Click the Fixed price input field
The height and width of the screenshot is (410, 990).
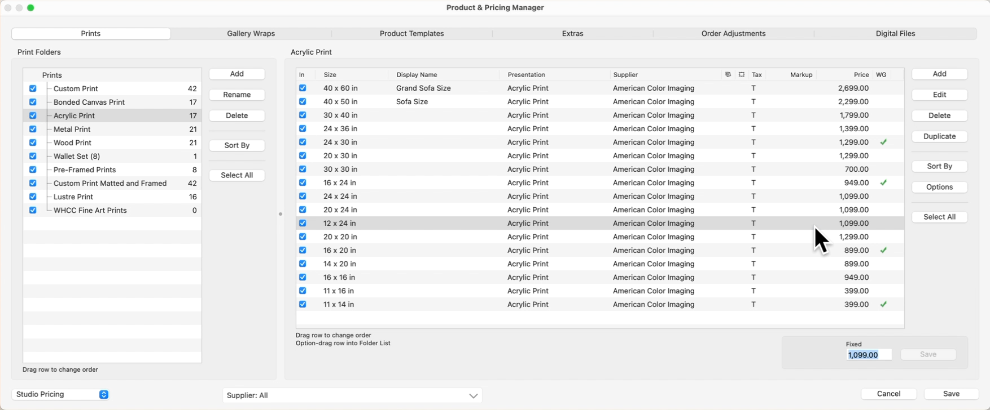click(x=869, y=355)
